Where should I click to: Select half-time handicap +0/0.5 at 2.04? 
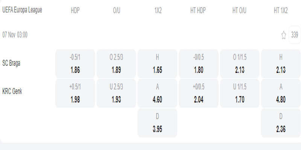click(199, 93)
